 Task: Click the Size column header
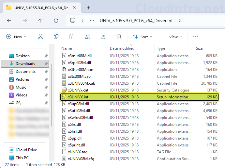click(x=199, y=48)
